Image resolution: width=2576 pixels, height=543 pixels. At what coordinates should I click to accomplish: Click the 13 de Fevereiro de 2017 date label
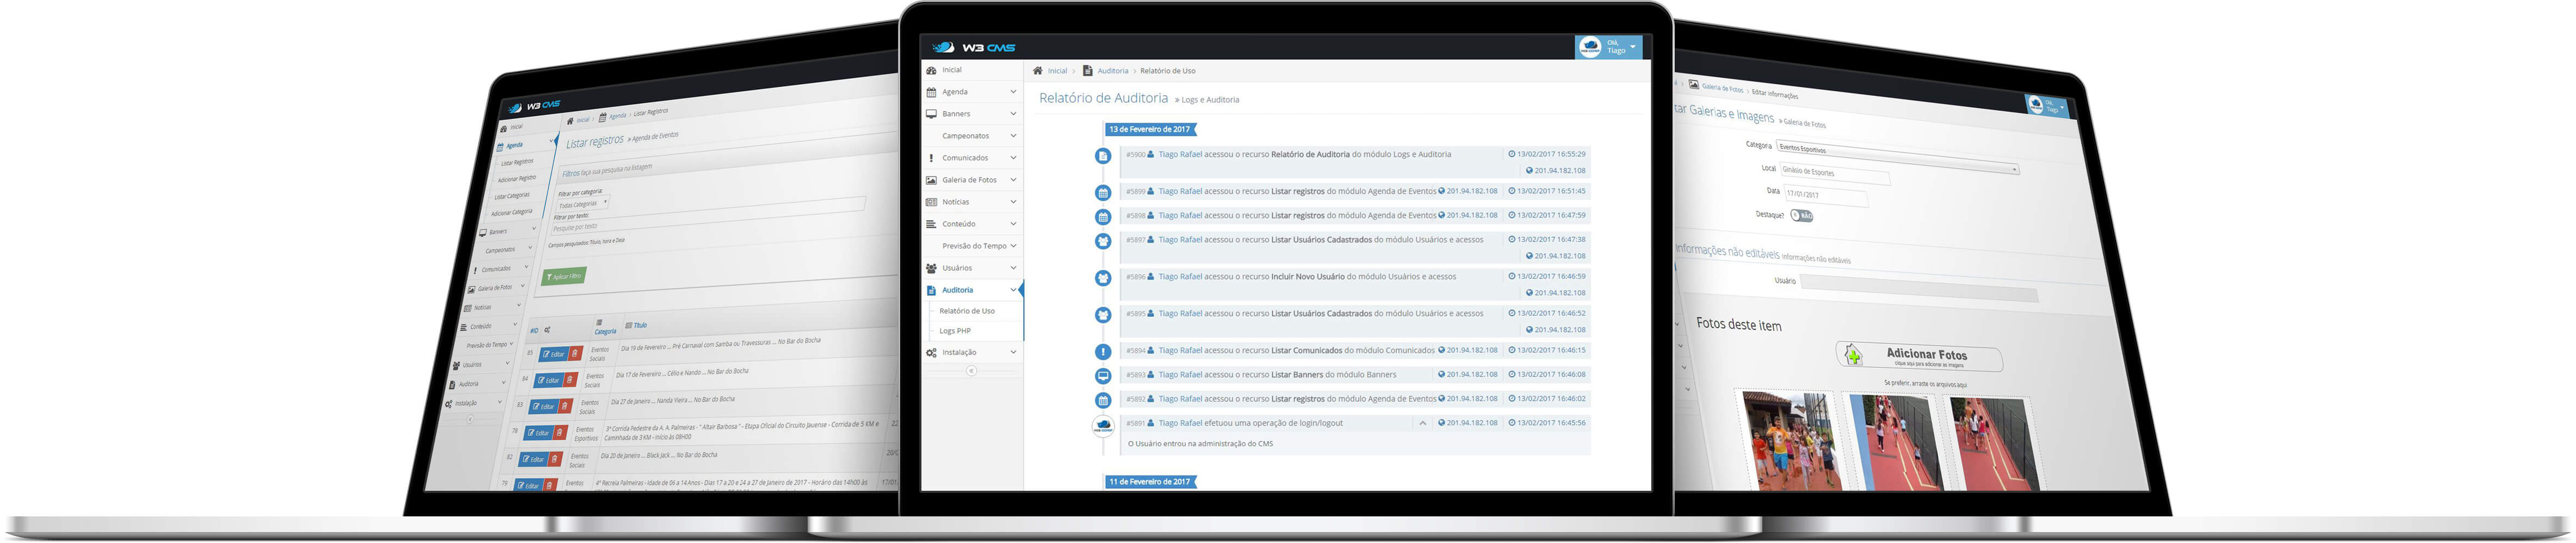tap(1150, 129)
